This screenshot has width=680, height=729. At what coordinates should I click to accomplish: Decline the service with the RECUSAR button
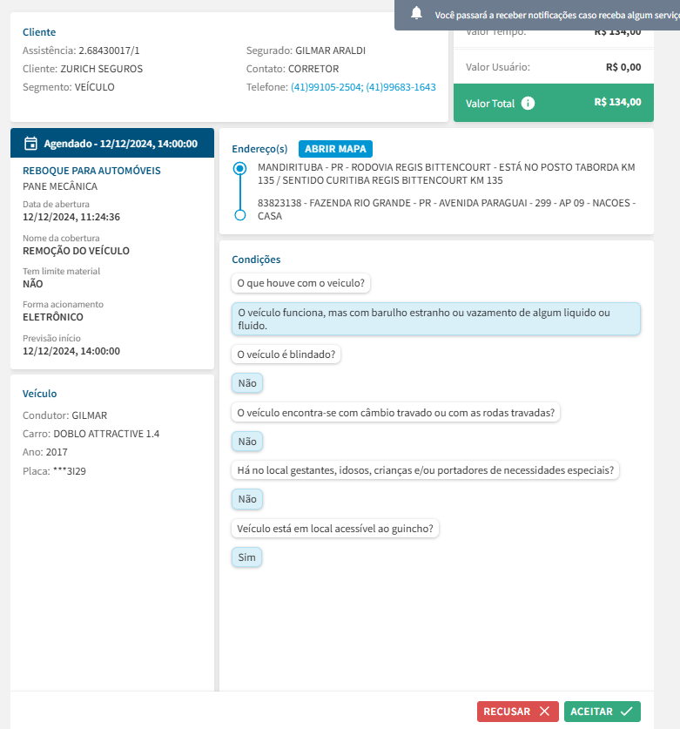click(518, 712)
